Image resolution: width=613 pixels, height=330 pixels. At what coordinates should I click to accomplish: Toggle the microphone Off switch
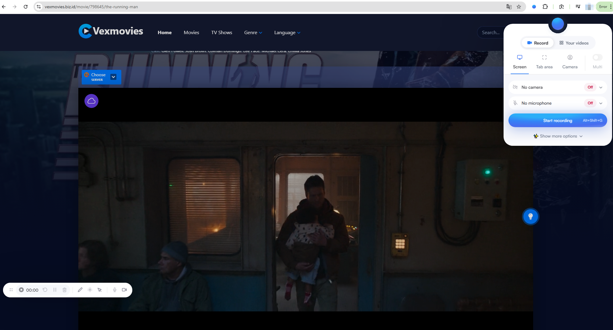(x=590, y=103)
